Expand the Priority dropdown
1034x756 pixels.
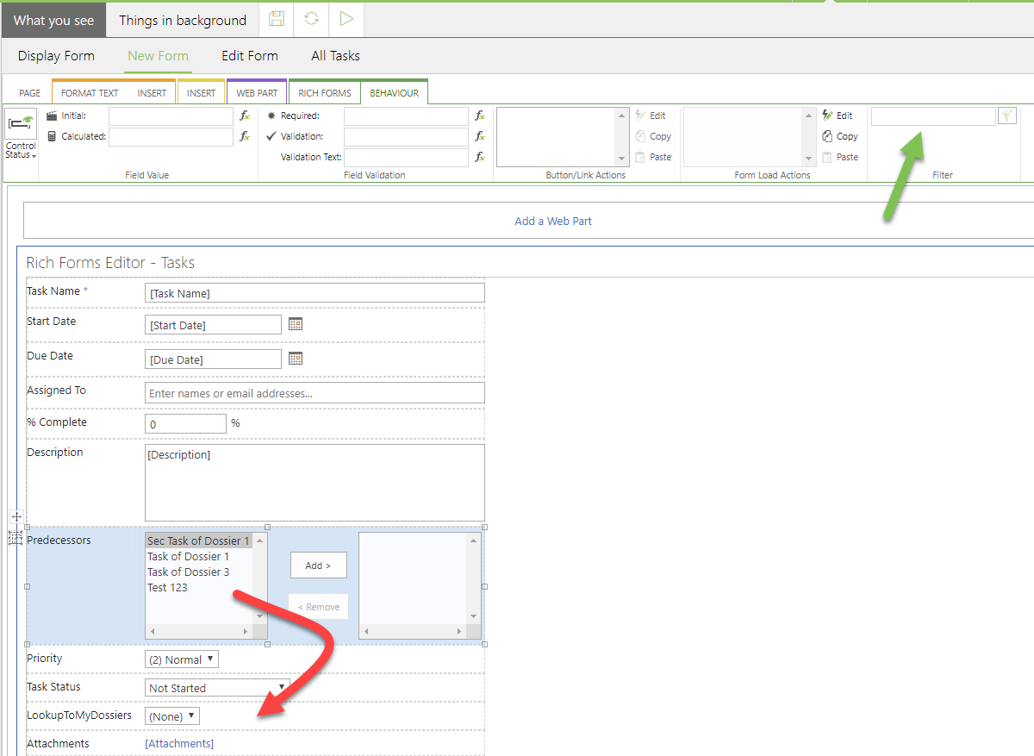182,659
